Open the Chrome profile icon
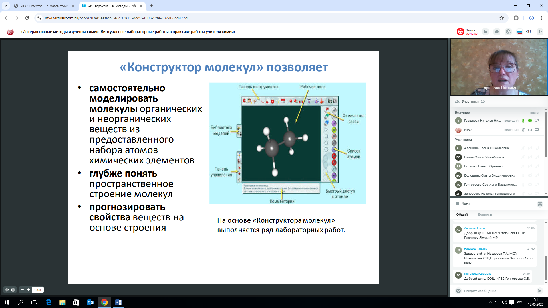548x308 pixels. click(531, 18)
